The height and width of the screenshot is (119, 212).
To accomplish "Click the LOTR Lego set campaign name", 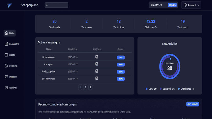I will tap(48, 79).
